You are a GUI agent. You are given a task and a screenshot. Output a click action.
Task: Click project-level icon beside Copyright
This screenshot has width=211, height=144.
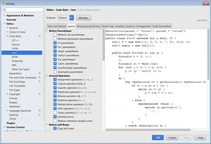(x=39, y=94)
